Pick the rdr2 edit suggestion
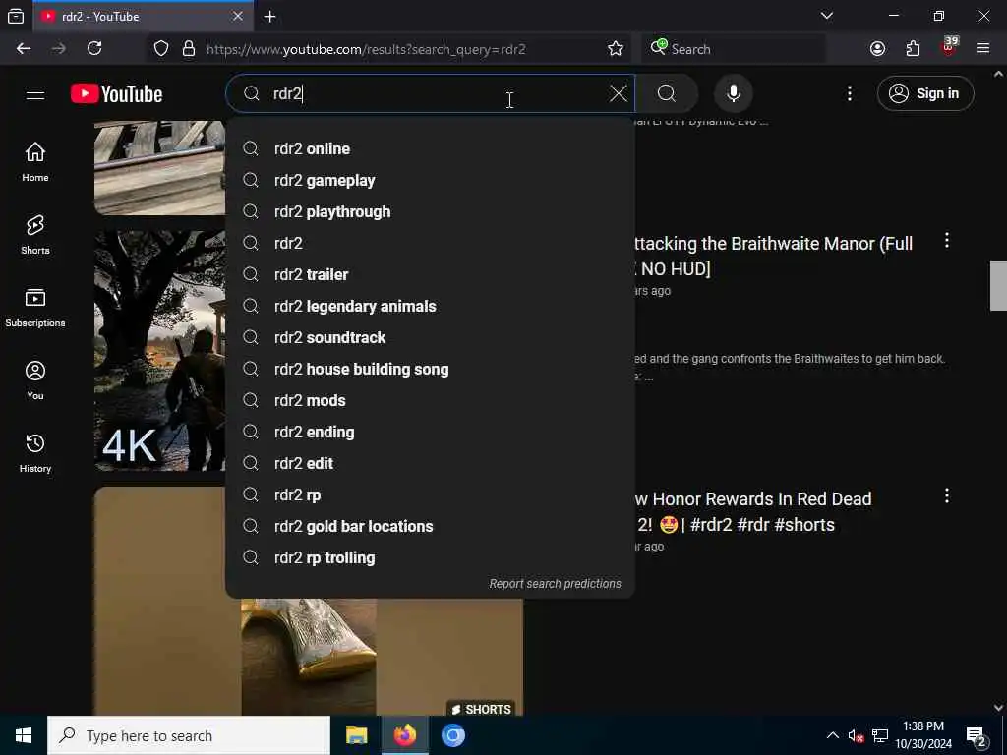 click(431, 464)
